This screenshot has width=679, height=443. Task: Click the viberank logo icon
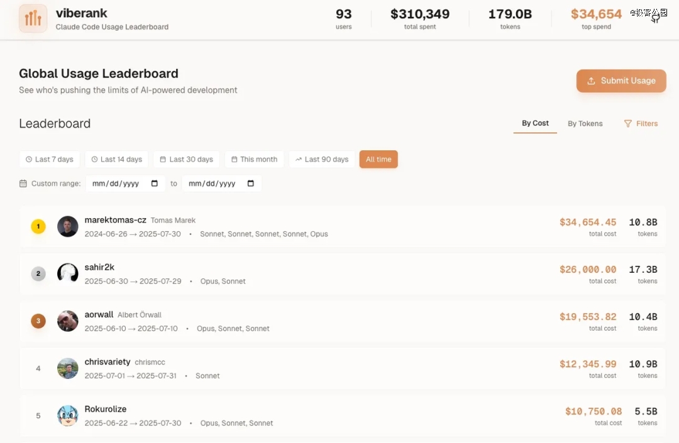point(33,18)
